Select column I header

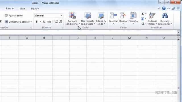[61, 38]
